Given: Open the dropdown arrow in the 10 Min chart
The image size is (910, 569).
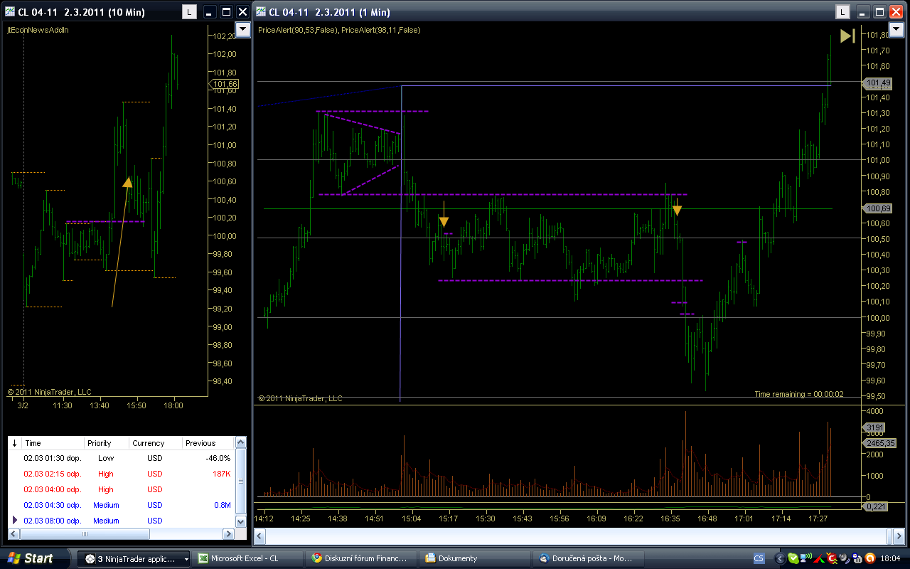Looking at the screenshot, I should [x=242, y=29].
